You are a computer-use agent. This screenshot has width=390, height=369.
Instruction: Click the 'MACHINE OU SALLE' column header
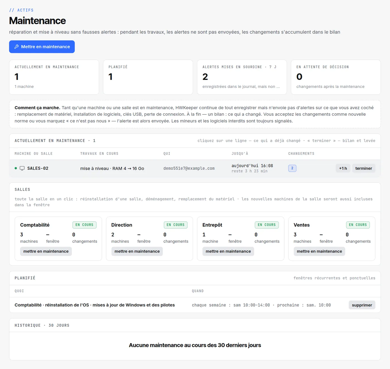(x=33, y=154)
